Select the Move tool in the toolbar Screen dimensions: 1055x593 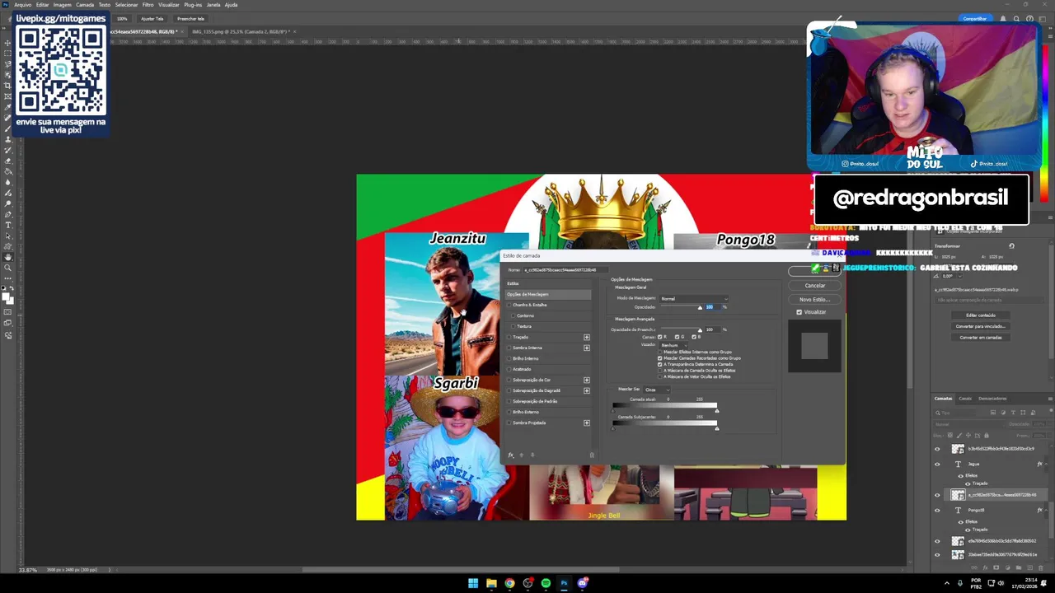[7, 42]
